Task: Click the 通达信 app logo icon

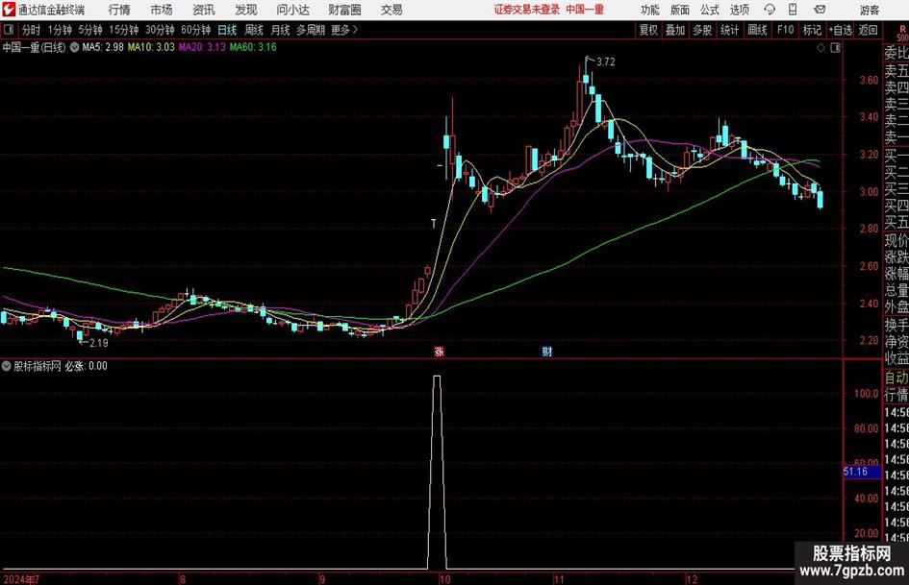Action: click(9, 10)
